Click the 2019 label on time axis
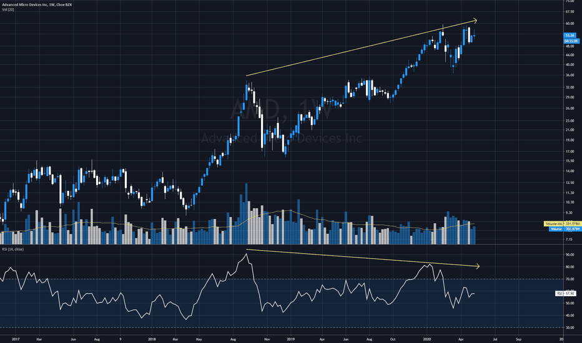Image resolution: width=582 pixels, height=343 pixels. pyautogui.click(x=290, y=339)
